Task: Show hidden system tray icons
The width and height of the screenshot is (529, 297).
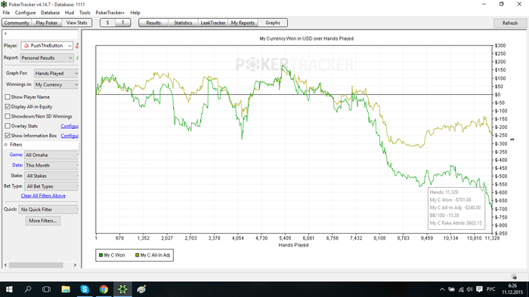Action: click(x=442, y=289)
